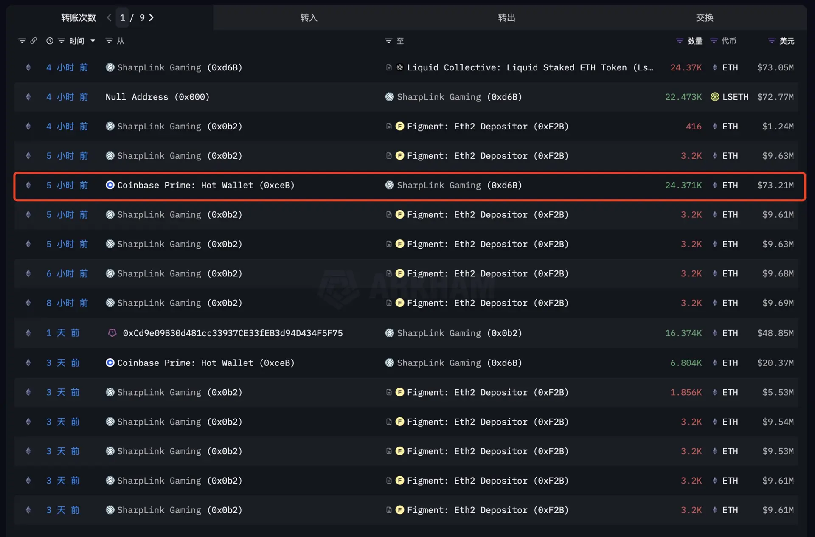815x537 pixels.
Task: Click the ETH icon next to 24.37K amount
Action: pyautogui.click(x=714, y=67)
